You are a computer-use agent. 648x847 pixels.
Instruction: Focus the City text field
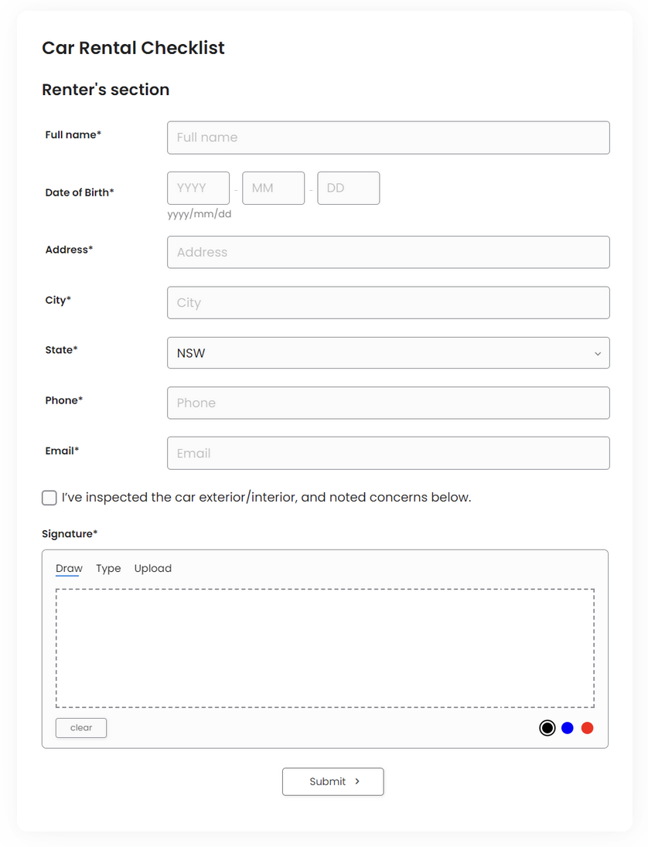click(x=388, y=303)
